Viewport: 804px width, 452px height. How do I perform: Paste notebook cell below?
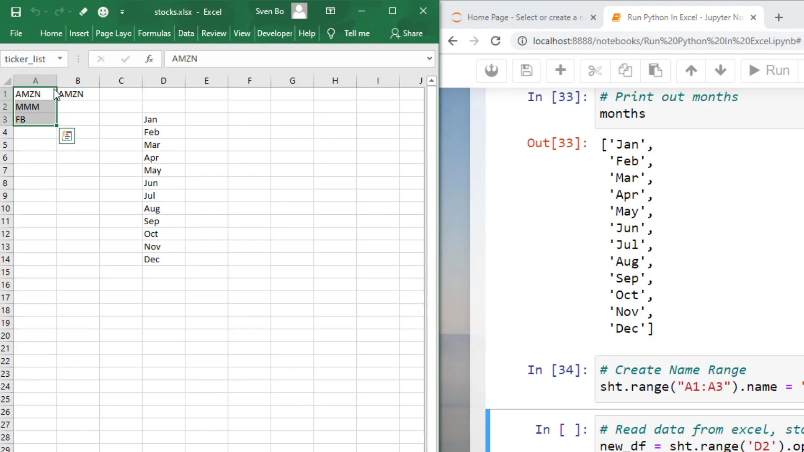(x=655, y=70)
